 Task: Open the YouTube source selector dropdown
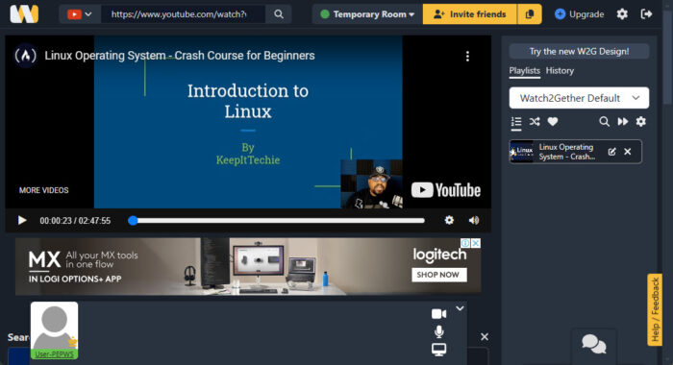pyautogui.click(x=80, y=14)
